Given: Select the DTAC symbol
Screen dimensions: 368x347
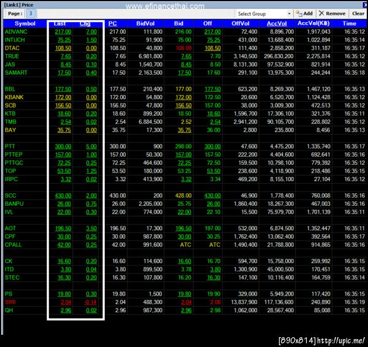Looking at the screenshot, I should click(12, 48).
